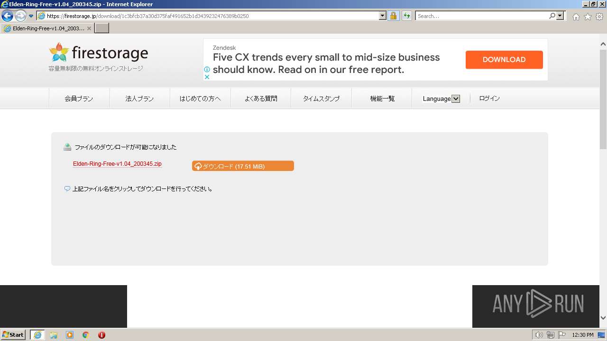Open 機能一覧 menu item
Viewport: 607px width, 341px height.
tap(382, 99)
